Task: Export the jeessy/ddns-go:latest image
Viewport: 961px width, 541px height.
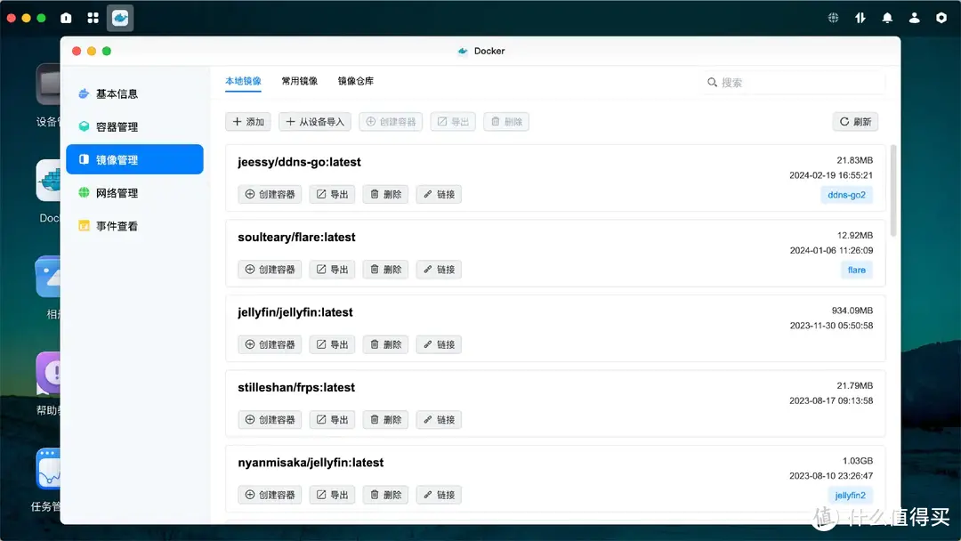Action: pos(332,194)
